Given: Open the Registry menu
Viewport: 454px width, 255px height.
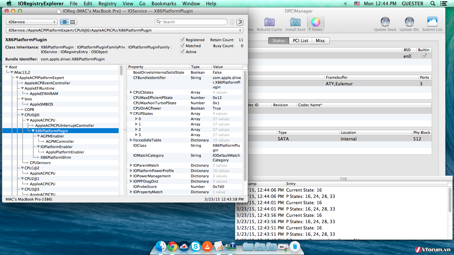Looking at the screenshot, I should coord(107,4).
